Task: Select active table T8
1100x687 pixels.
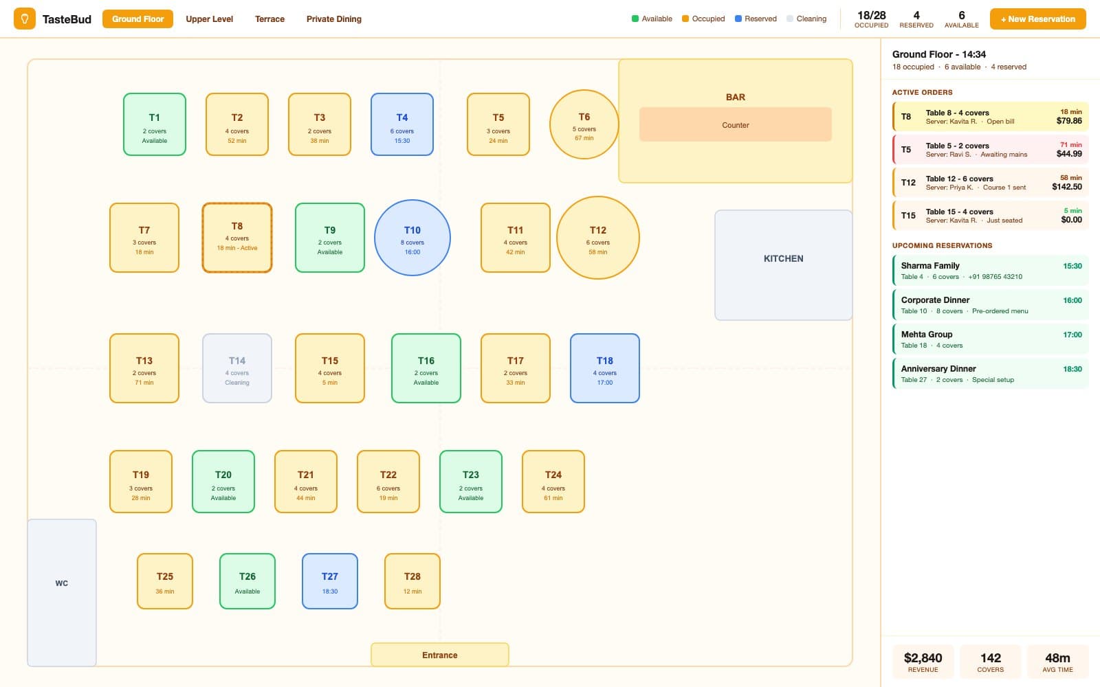Action: click(237, 238)
